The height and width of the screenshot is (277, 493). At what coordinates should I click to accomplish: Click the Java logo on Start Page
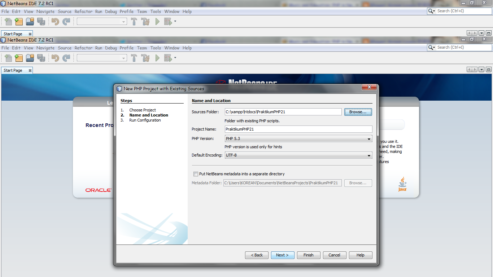coord(402,184)
